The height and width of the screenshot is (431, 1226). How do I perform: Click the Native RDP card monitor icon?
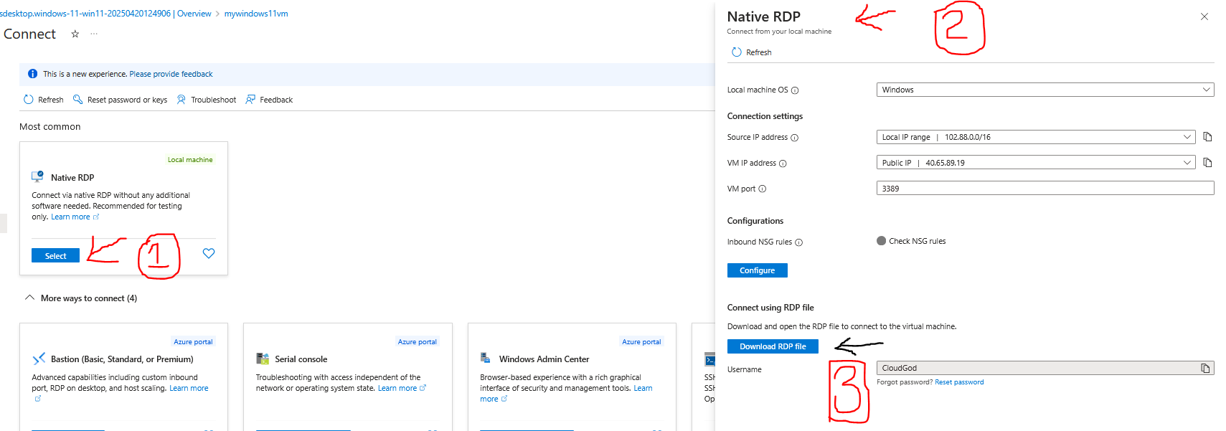pyautogui.click(x=37, y=176)
